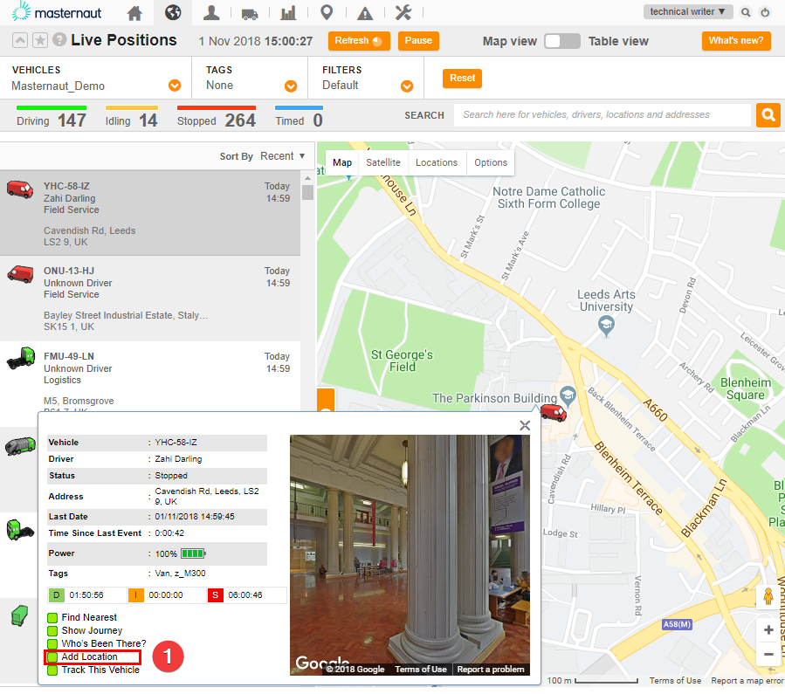Screen dimensions: 785x694
Task: Close the vehicle details popup
Action: coord(525,425)
